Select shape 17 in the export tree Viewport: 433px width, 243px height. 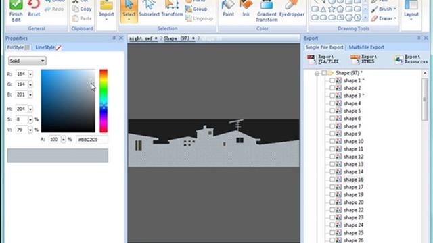[353, 187]
